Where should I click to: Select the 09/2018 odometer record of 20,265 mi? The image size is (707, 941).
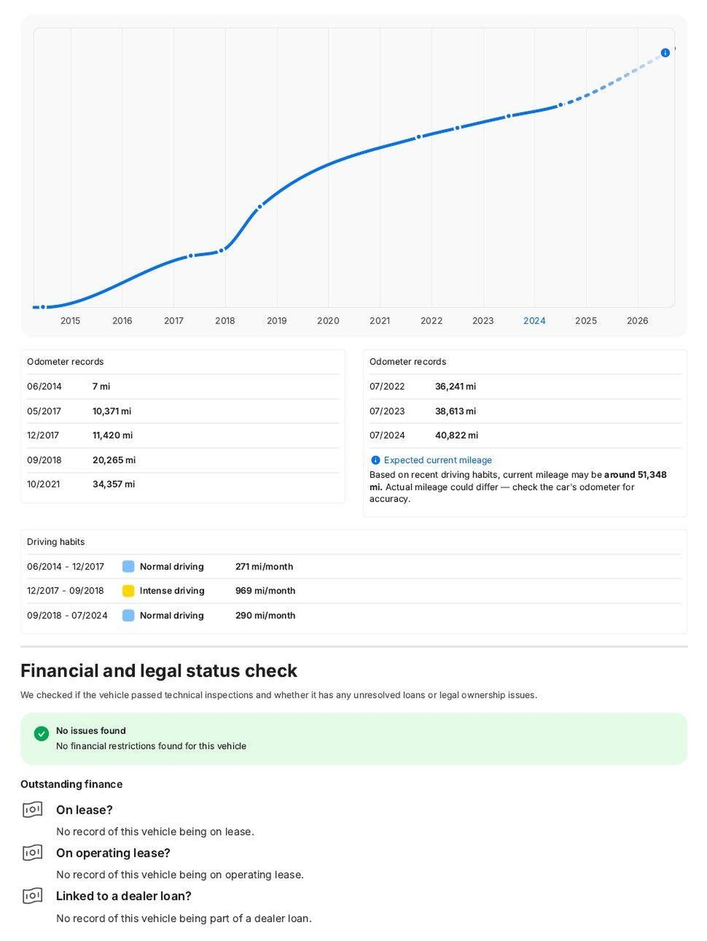(x=183, y=460)
